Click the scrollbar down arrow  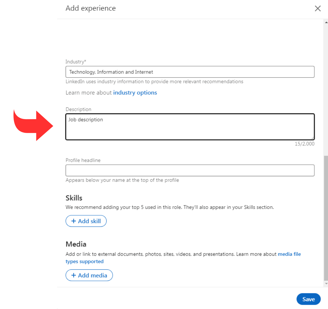click(326, 284)
